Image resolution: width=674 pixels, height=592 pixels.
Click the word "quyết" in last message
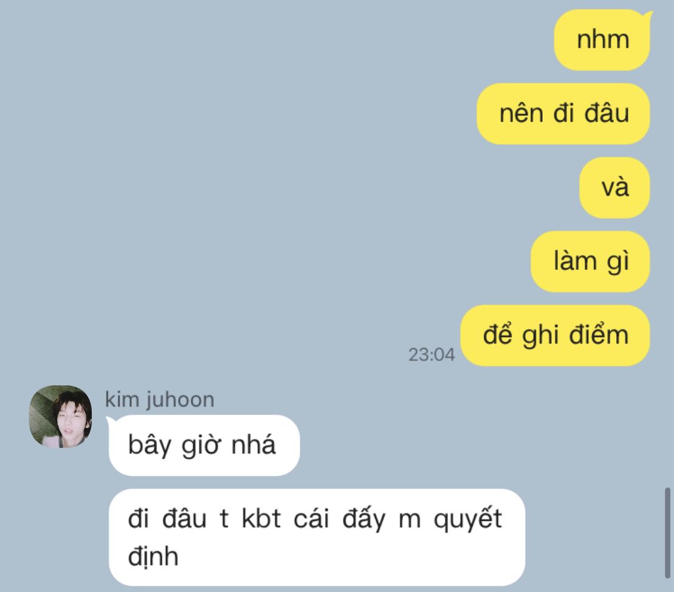[468, 519]
